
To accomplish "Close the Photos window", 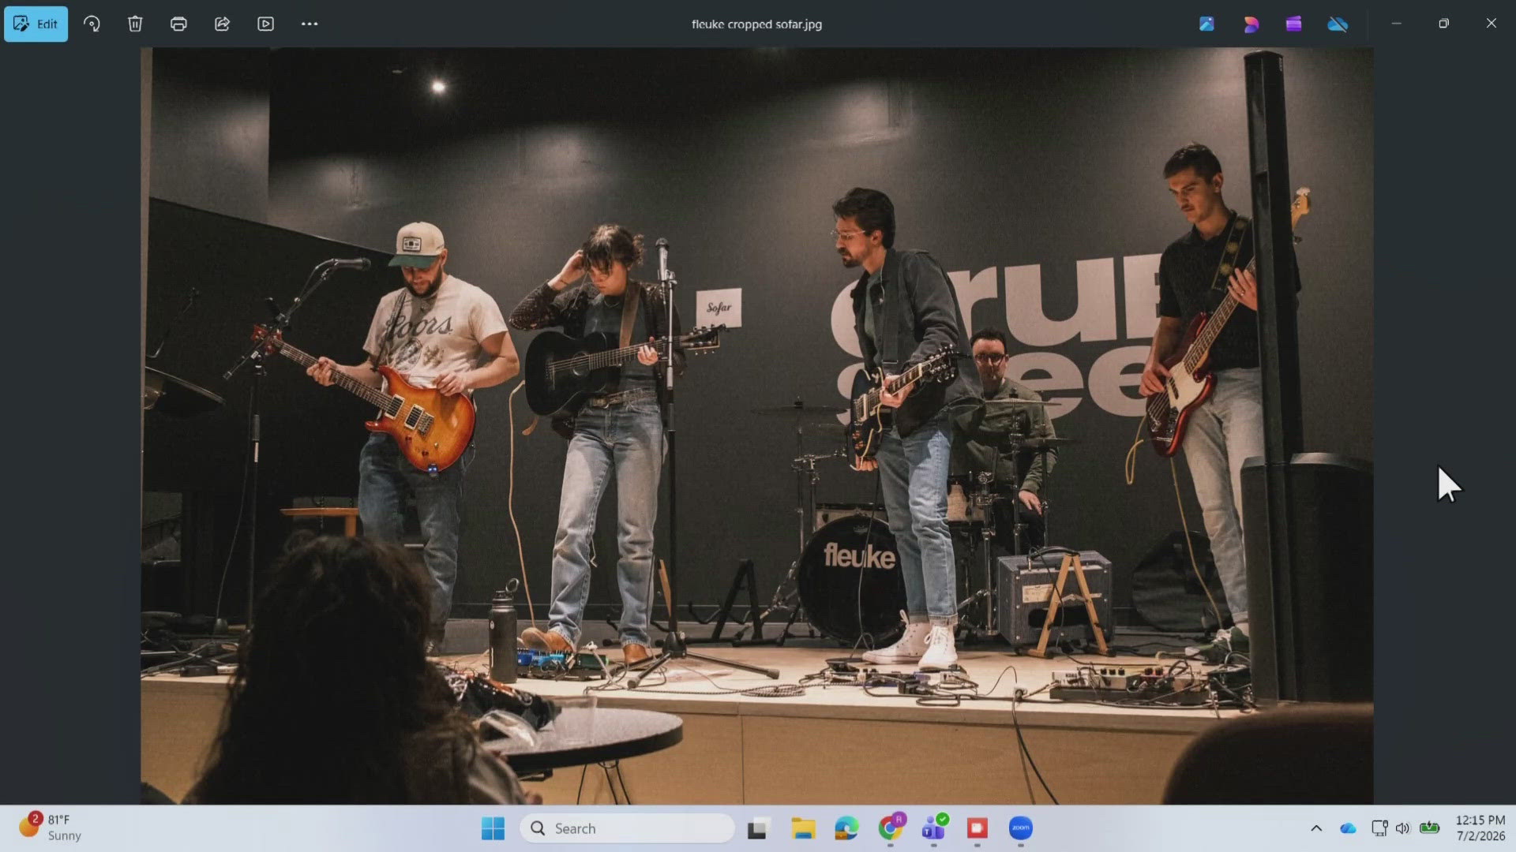I will tap(1491, 24).
